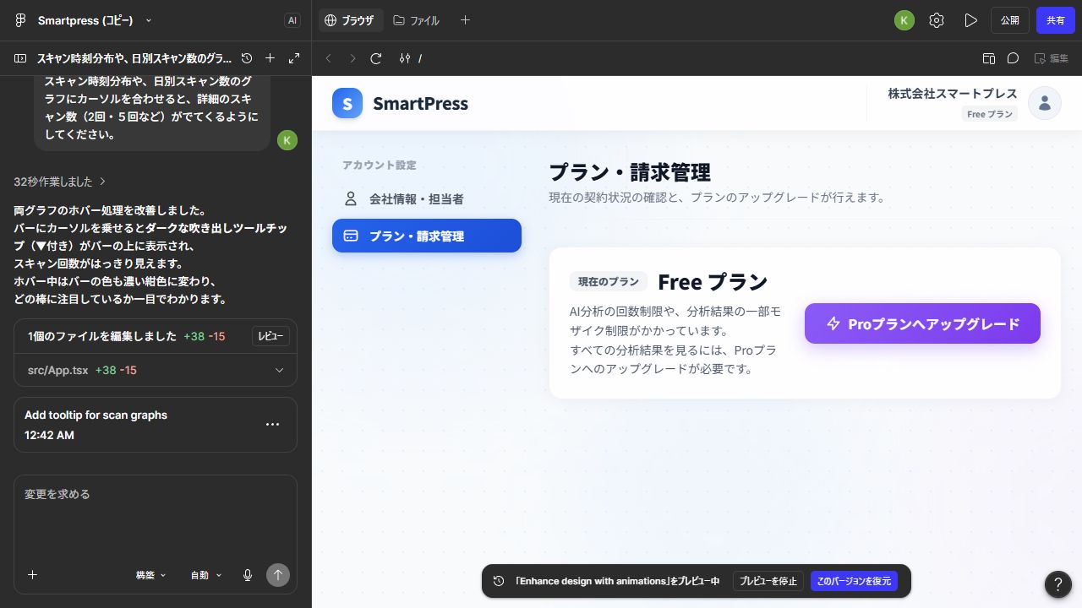The height and width of the screenshot is (608, 1082).
Task: Add attachment with plus in prompt box
Action: click(x=32, y=575)
